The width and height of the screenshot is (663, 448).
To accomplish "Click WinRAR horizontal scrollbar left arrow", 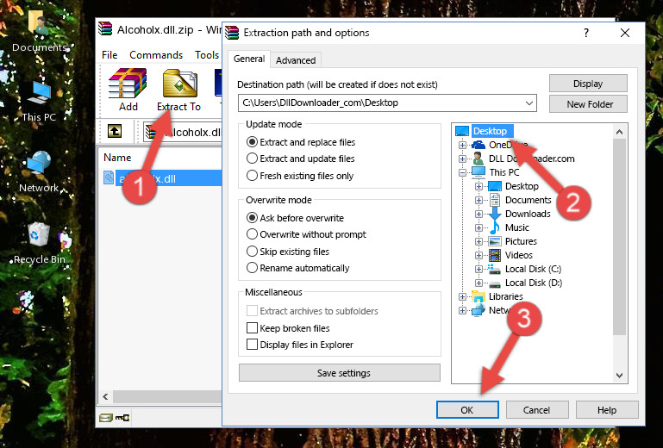I will [x=106, y=396].
